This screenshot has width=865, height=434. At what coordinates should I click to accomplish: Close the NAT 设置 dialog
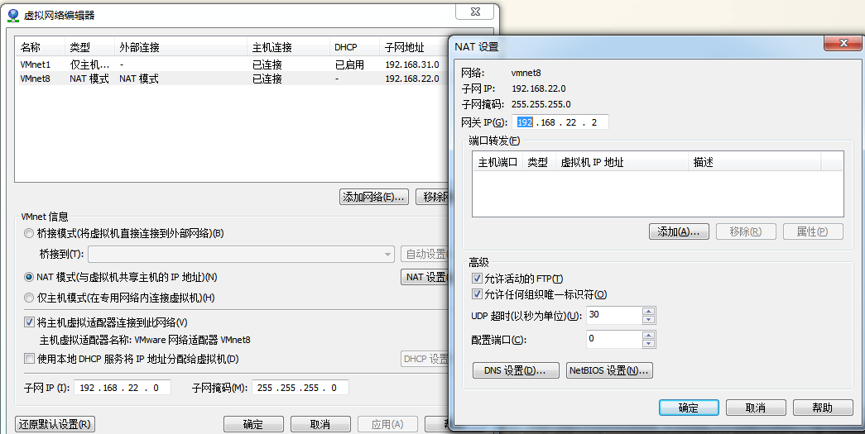pyautogui.click(x=843, y=42)
